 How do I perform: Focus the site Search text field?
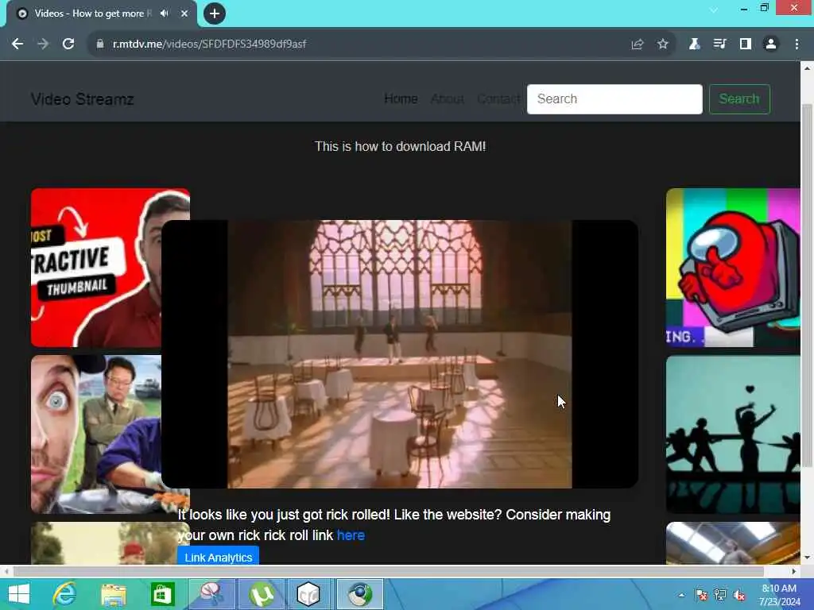pos(614,99)
